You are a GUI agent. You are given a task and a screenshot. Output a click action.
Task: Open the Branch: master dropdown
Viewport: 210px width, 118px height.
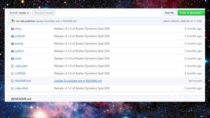point(19,13)
